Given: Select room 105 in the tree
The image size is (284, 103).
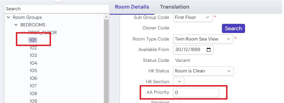Looking at the screenshot, I should tap(33, 71).
